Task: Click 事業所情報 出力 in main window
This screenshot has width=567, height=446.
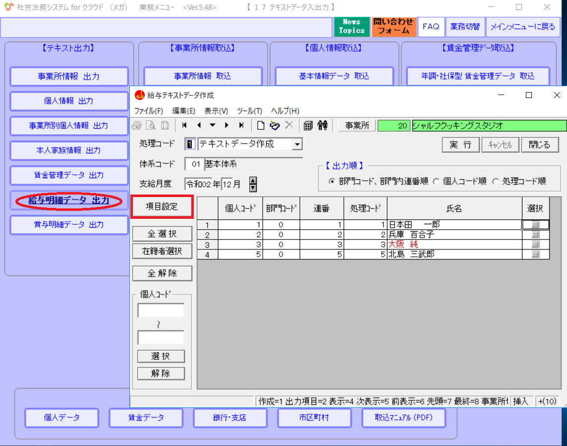Action: click(x=69, y=77)
